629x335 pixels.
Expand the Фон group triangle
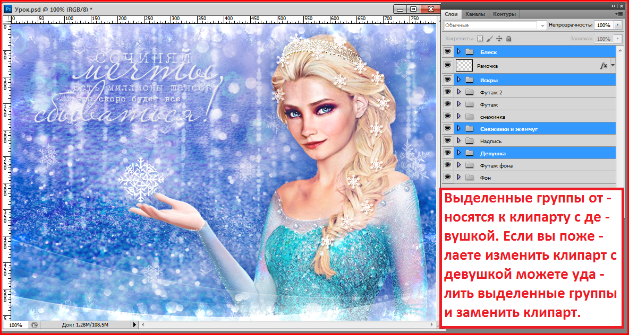point(460,177)
